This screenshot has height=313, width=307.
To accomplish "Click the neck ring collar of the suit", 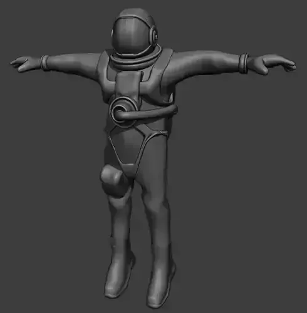I will coord(136,57).
